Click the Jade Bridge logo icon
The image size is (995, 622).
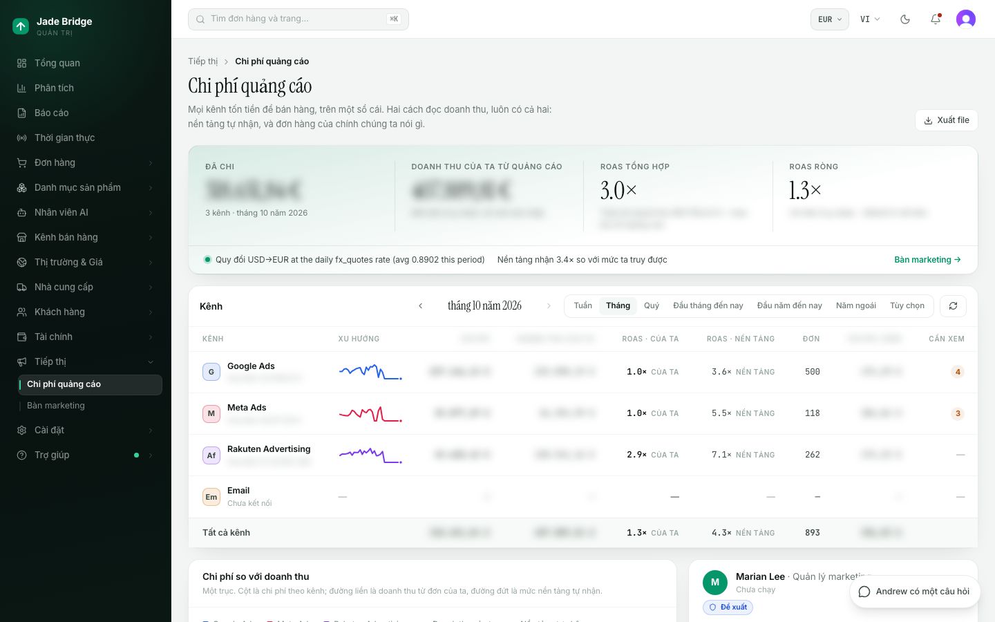click(21, 26)
